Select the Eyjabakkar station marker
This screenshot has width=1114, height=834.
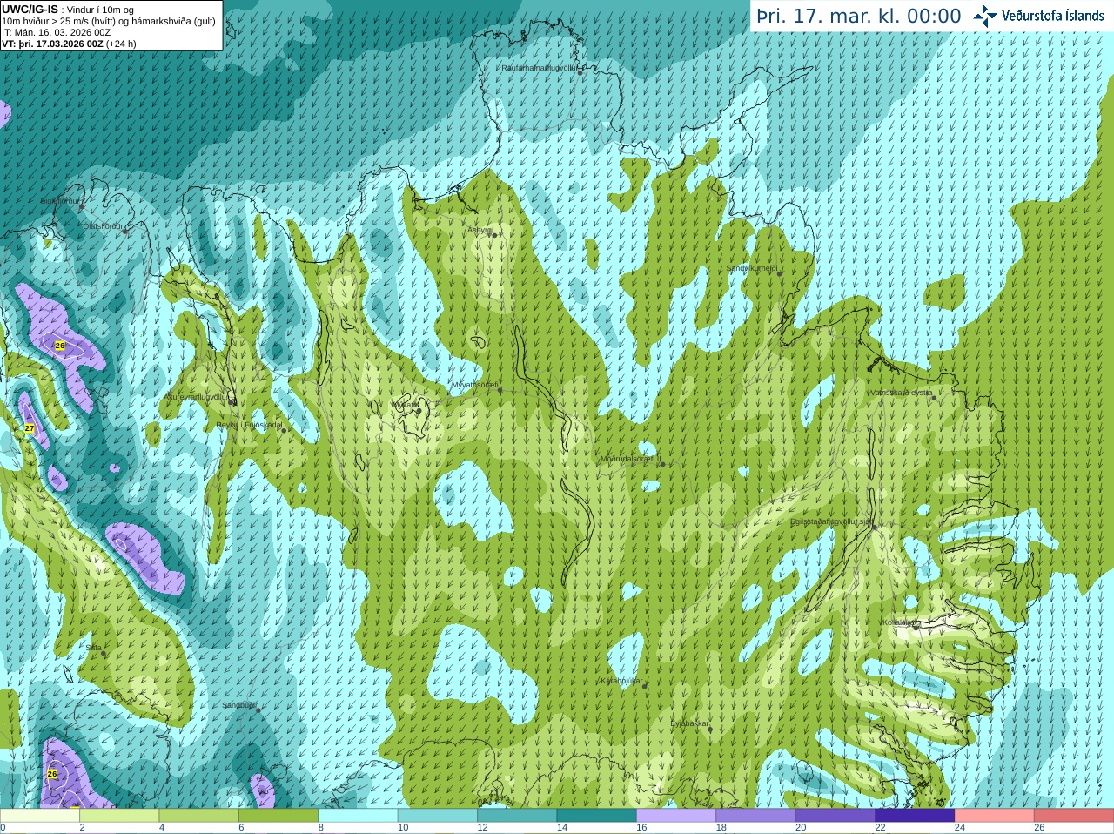(x=710, y=729)
